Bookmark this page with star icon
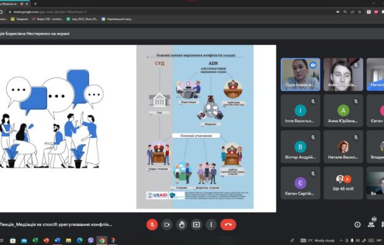 [360, 11]
